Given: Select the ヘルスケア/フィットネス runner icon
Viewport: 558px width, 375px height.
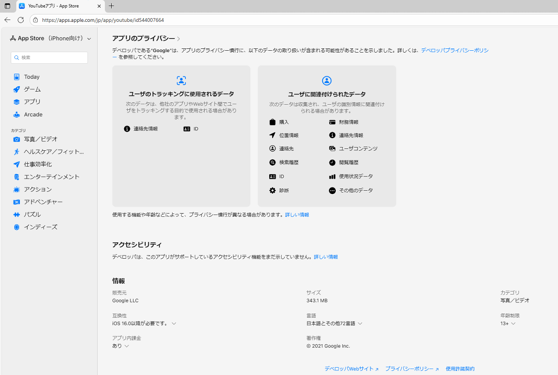Looking at the screenshot, I should pos(17,152).
